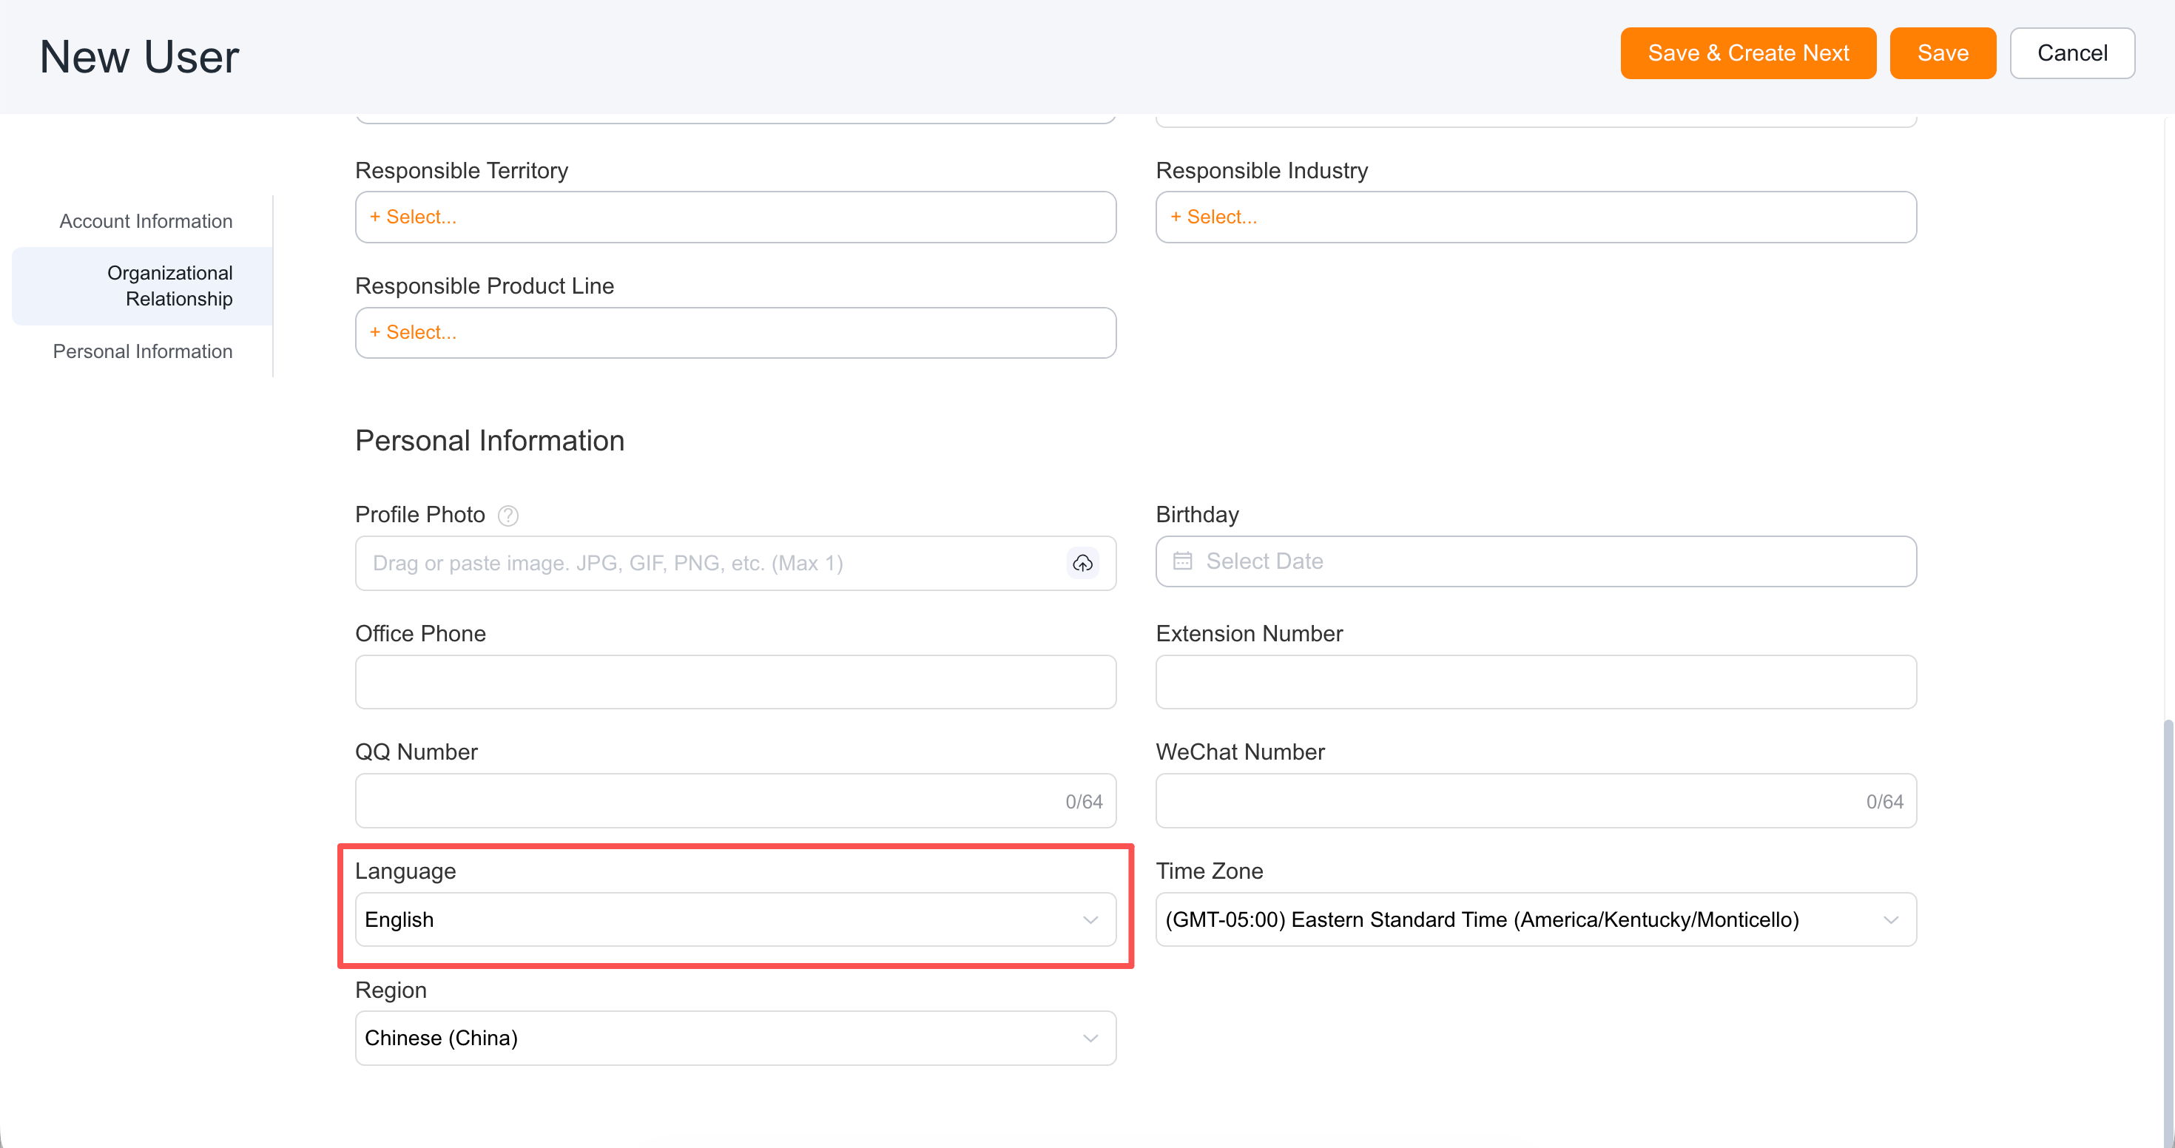Click the WeChat Number input field
The width and height of the screenshot is (2175, 1148).
pyautogui.click(x=1536, y=800)
